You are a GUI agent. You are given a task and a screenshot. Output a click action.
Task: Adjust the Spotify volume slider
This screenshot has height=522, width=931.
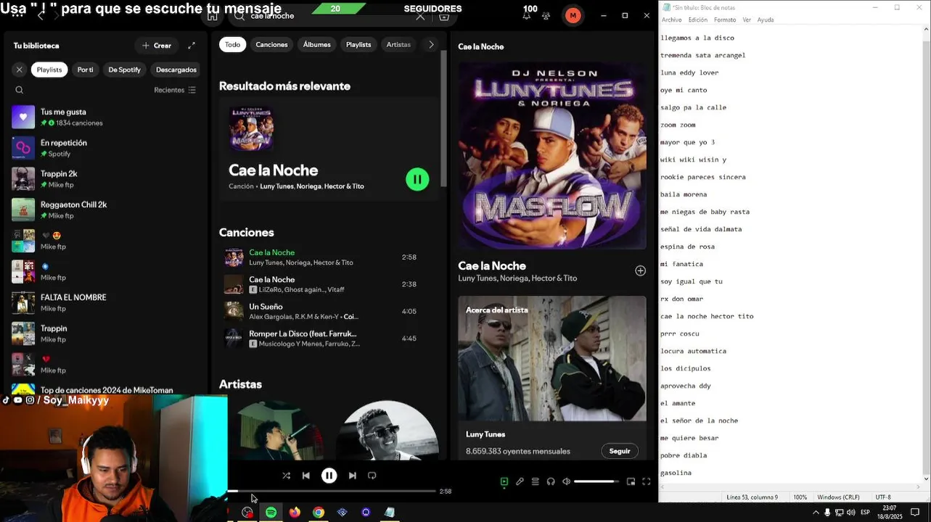[x=596, y=481]
